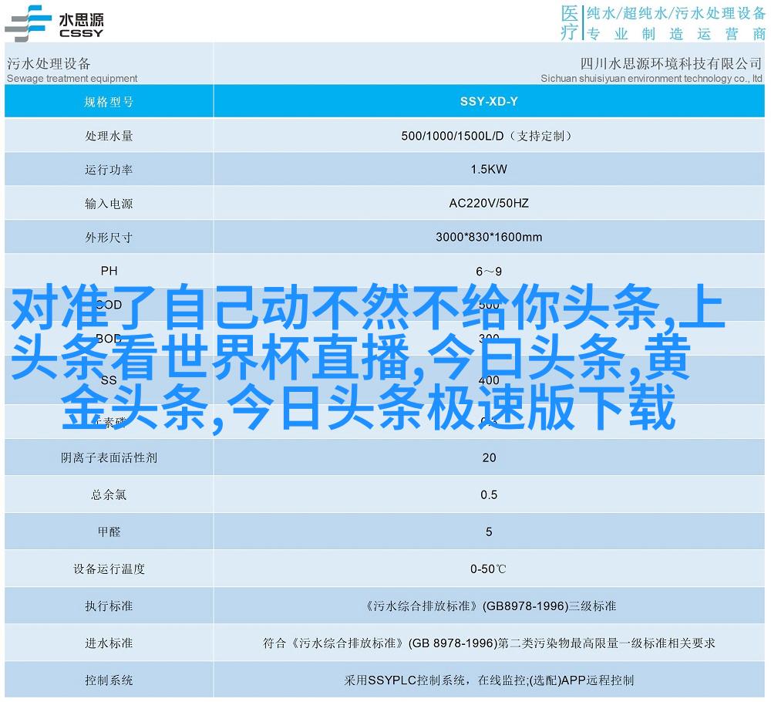Viewport: 771px width, 702px height.
Task: Click the 设备运行温度 row label
Action: click(109, 569)
